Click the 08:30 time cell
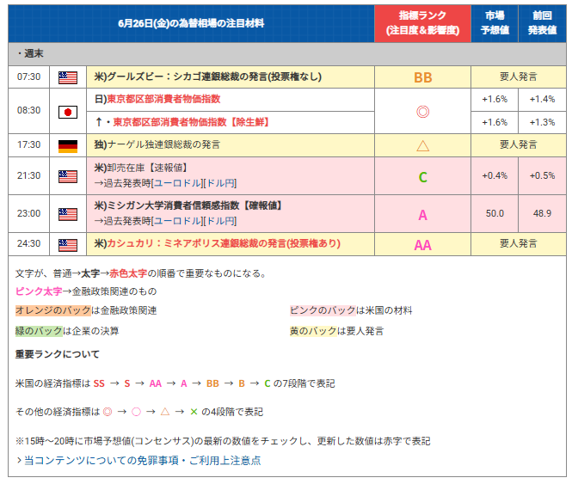 (x=29, y=111)
